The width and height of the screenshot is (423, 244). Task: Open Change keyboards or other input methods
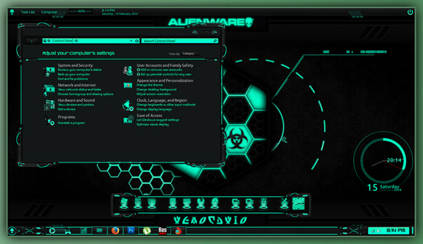166,105
